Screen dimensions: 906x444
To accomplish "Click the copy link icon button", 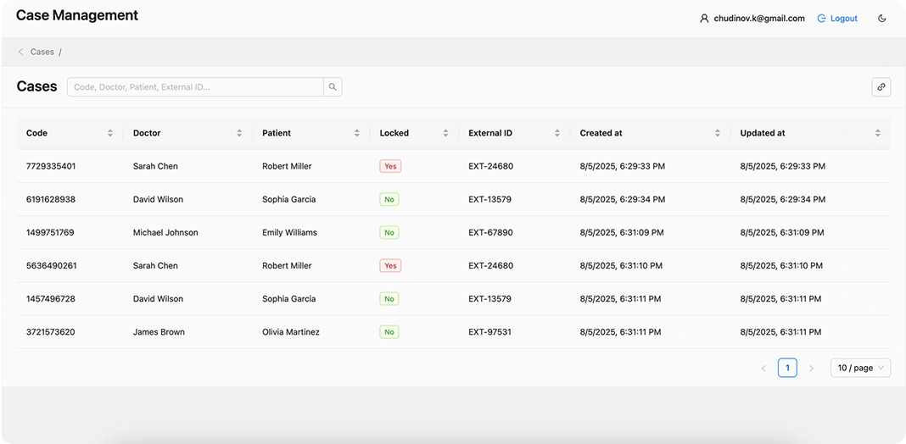I will (x=881, y=86).
